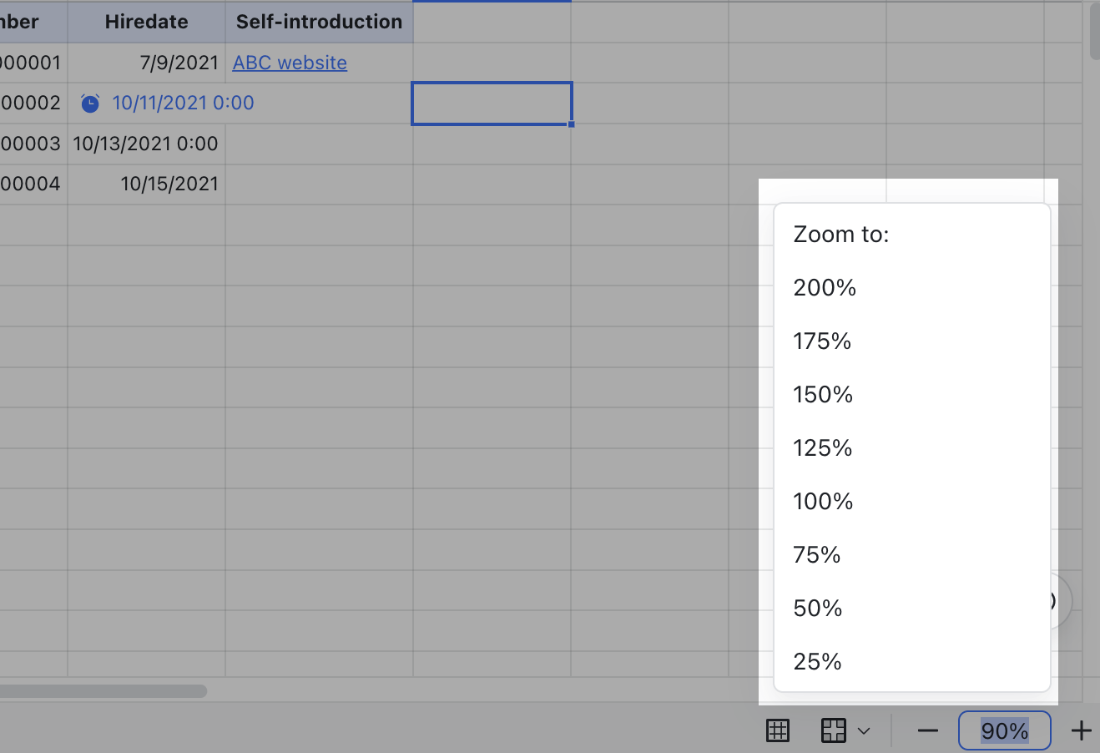Viewport: 1100px width, 753px height.
Task: Choose 150% from the zoom list
Action: (x=823, y=395)
